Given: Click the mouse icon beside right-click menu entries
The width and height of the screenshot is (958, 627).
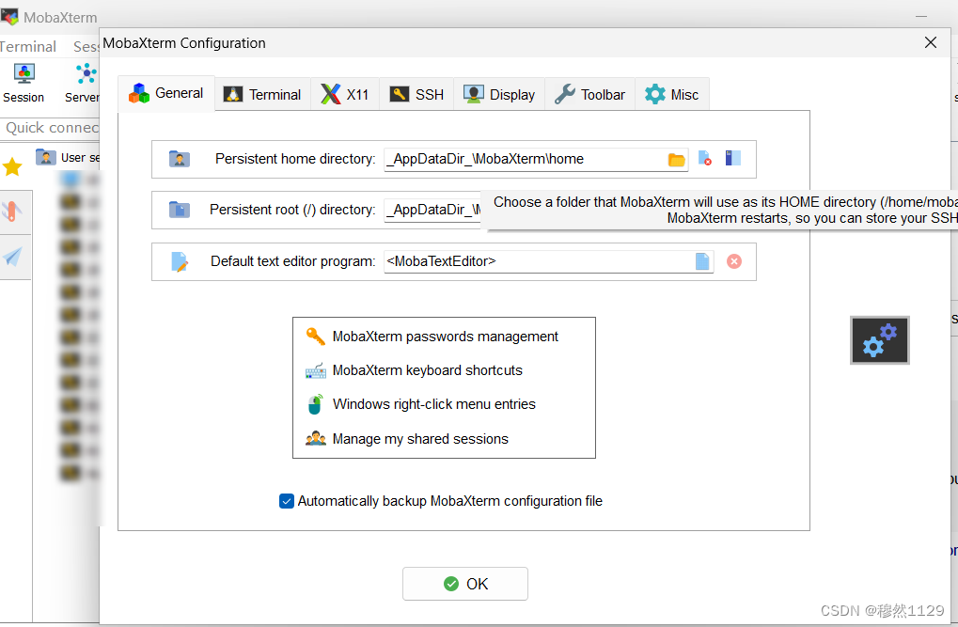Looking at the screenshot, I should pos(315,404).
